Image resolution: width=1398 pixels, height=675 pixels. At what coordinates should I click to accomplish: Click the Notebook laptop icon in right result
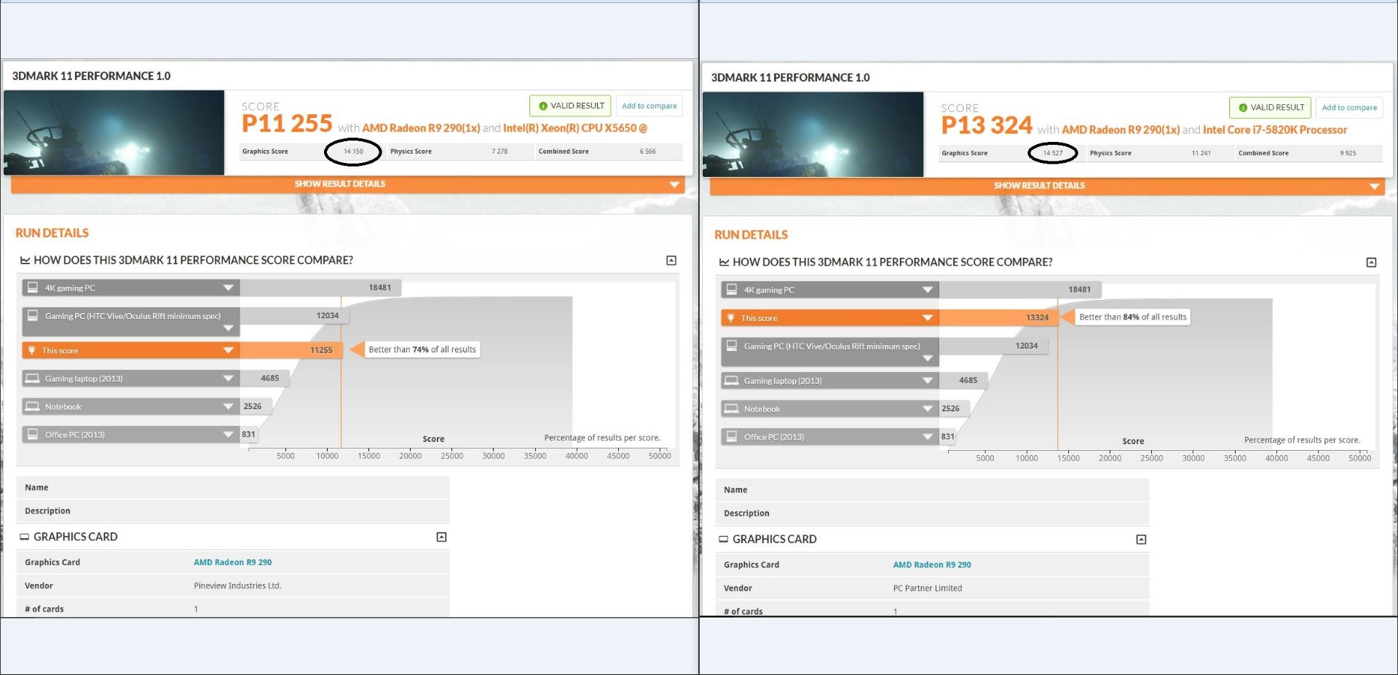732,408
